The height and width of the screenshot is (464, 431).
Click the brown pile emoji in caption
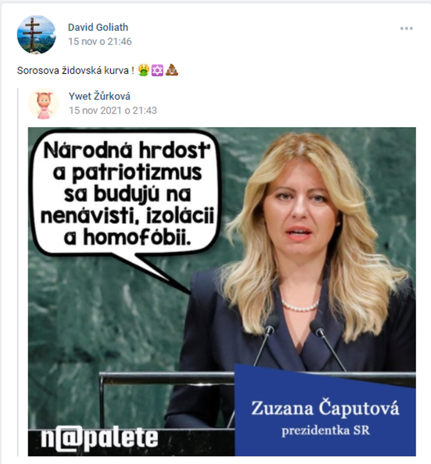point(172,71)
